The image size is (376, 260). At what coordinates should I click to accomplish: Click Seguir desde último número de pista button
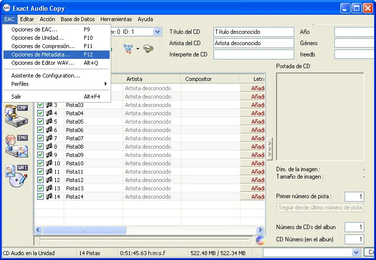tap(320, 208)
